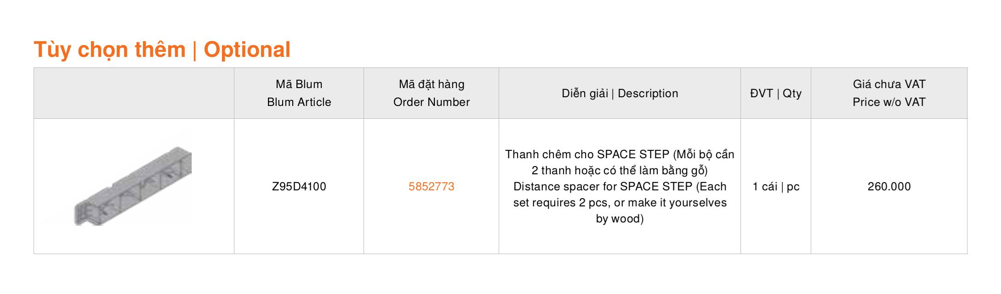The image size is (1001, 294).
Task: Click the word Optional in the title
Action: (247, 50)
